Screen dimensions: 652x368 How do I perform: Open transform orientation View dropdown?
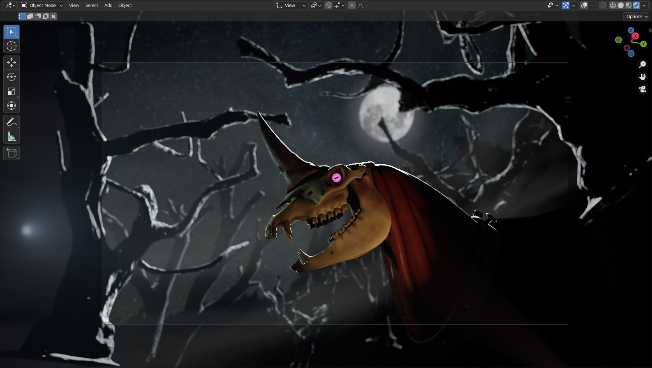point(291,5)
